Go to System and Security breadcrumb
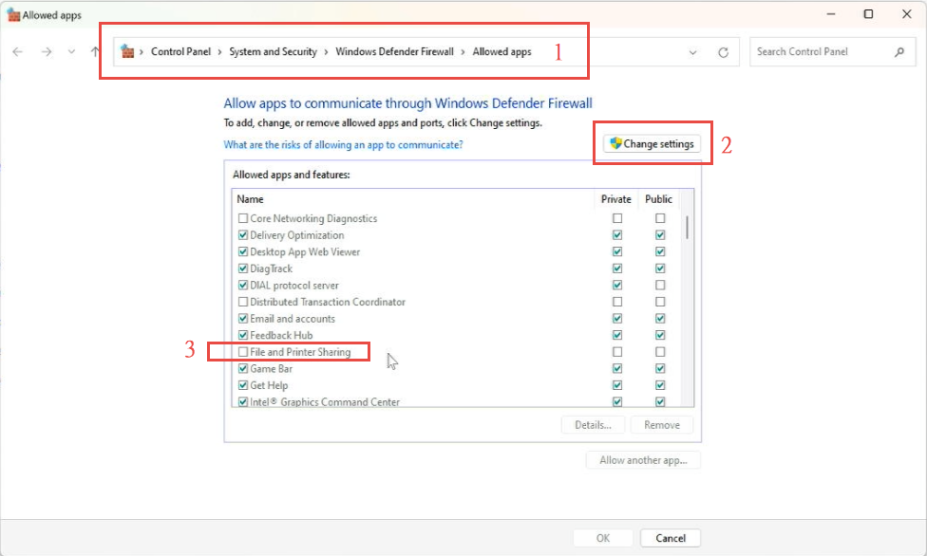The height and width of the screenshot is (556, 927). (273, 52)
